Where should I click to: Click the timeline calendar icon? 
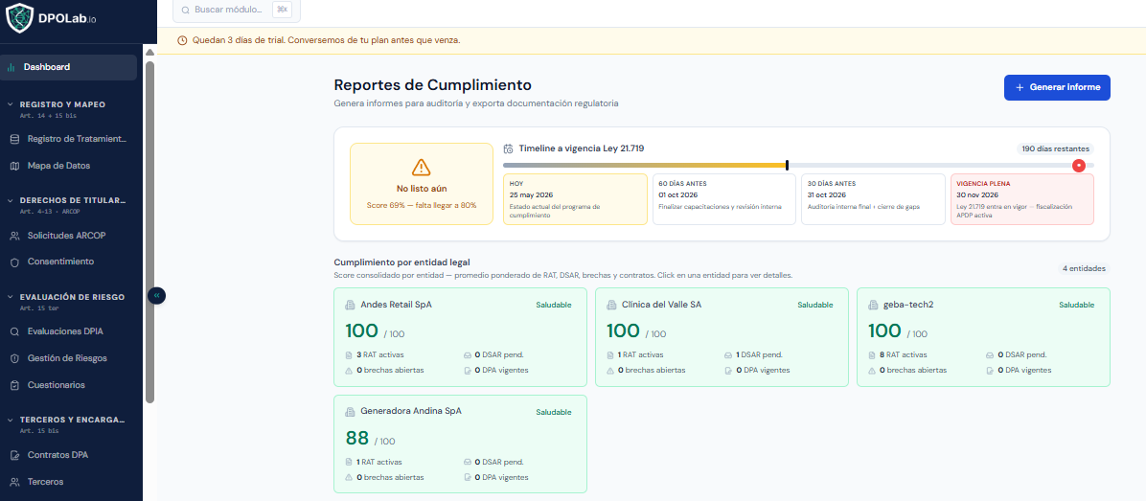pos(509,148)
